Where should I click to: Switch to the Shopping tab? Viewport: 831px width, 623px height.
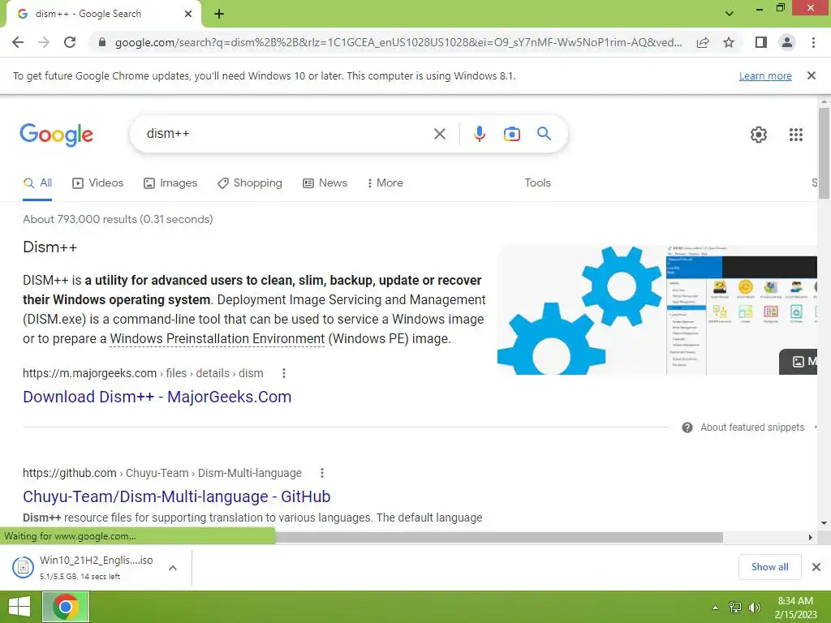coord(250,183)
